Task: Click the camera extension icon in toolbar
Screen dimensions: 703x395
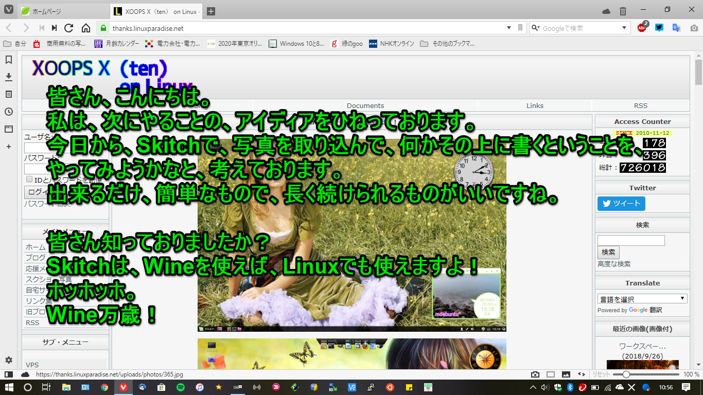Action: (x=694, y=28)
